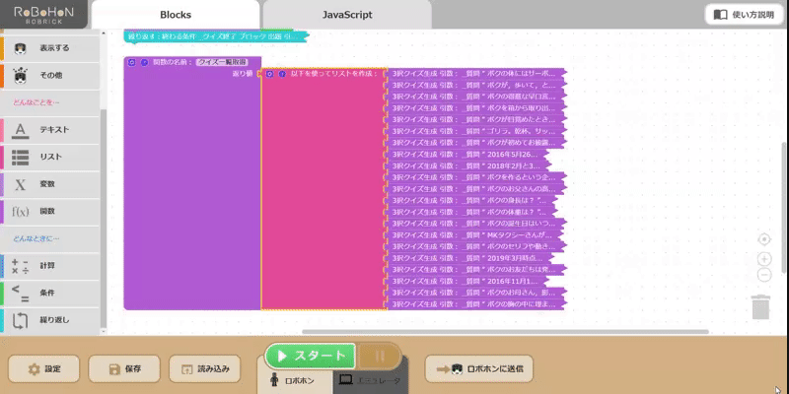This screenshot has height=394, width=789.
Task: Select the quiz block starting 2016年11月1
Action: (466, 281)
